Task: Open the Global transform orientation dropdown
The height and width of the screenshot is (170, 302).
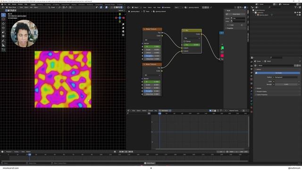Action: 53,8
